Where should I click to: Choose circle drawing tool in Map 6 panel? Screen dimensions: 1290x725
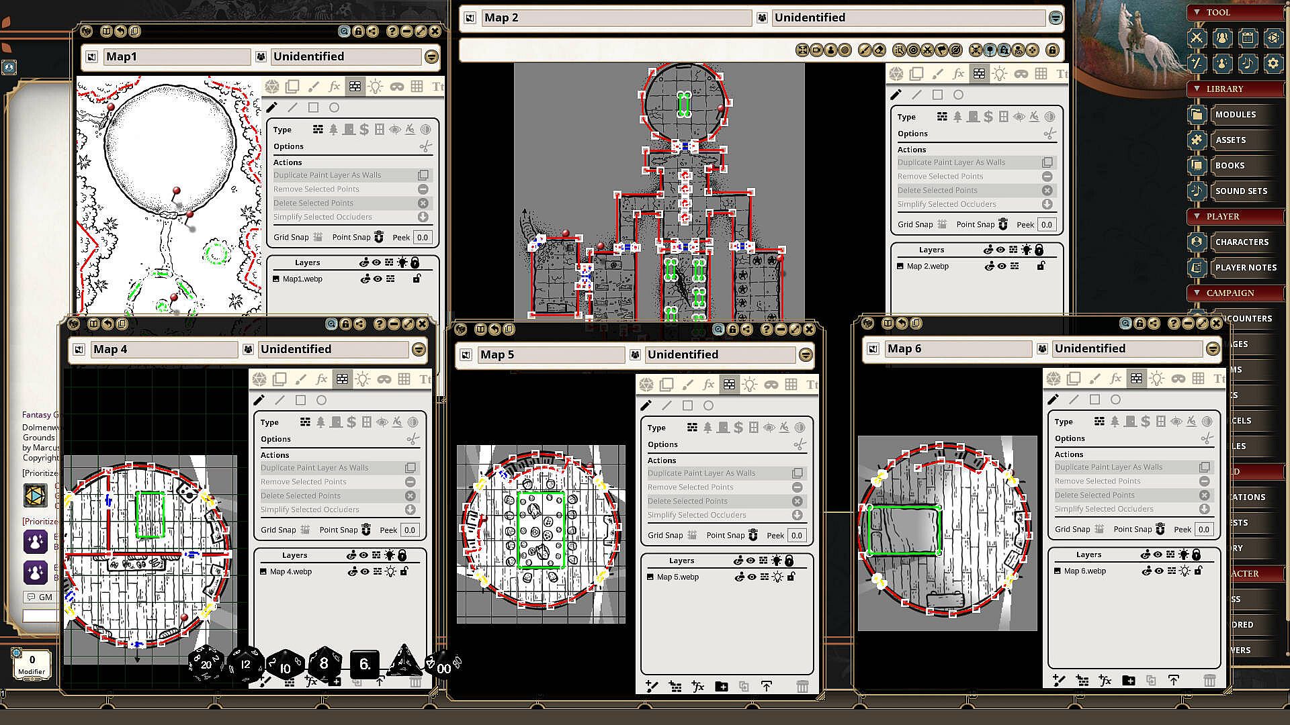(x=1115, y=399)
